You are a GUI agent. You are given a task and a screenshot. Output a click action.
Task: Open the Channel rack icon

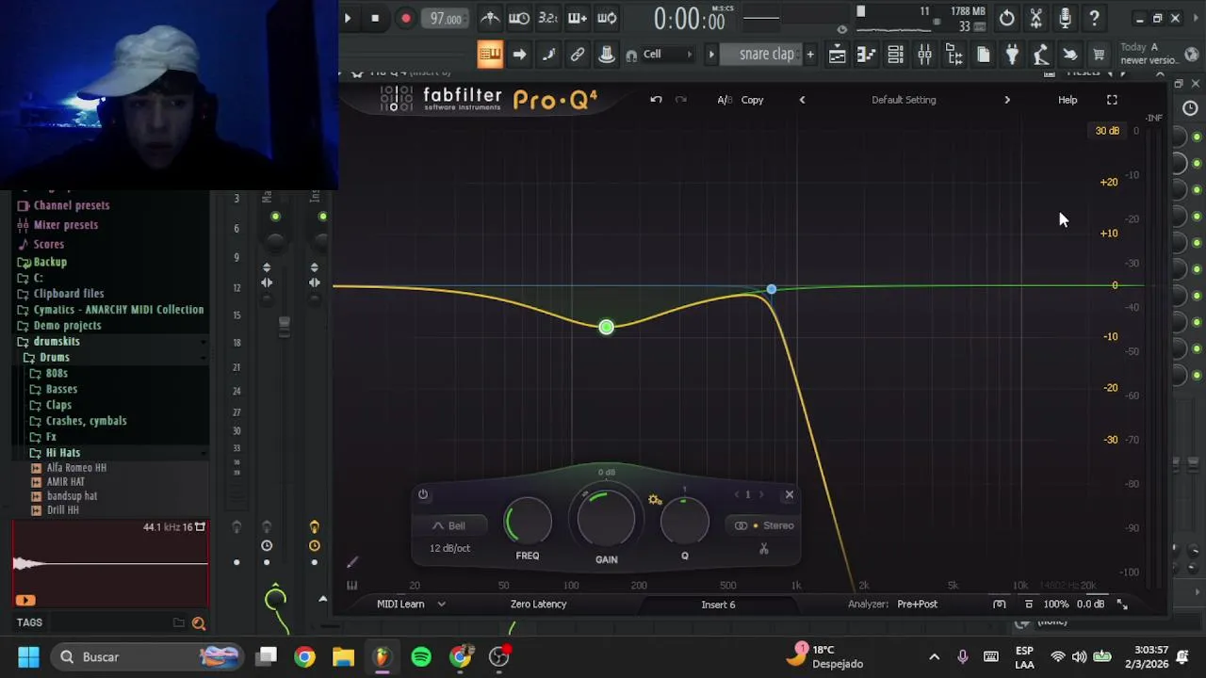pyautogui.click(x=895, y=55)
